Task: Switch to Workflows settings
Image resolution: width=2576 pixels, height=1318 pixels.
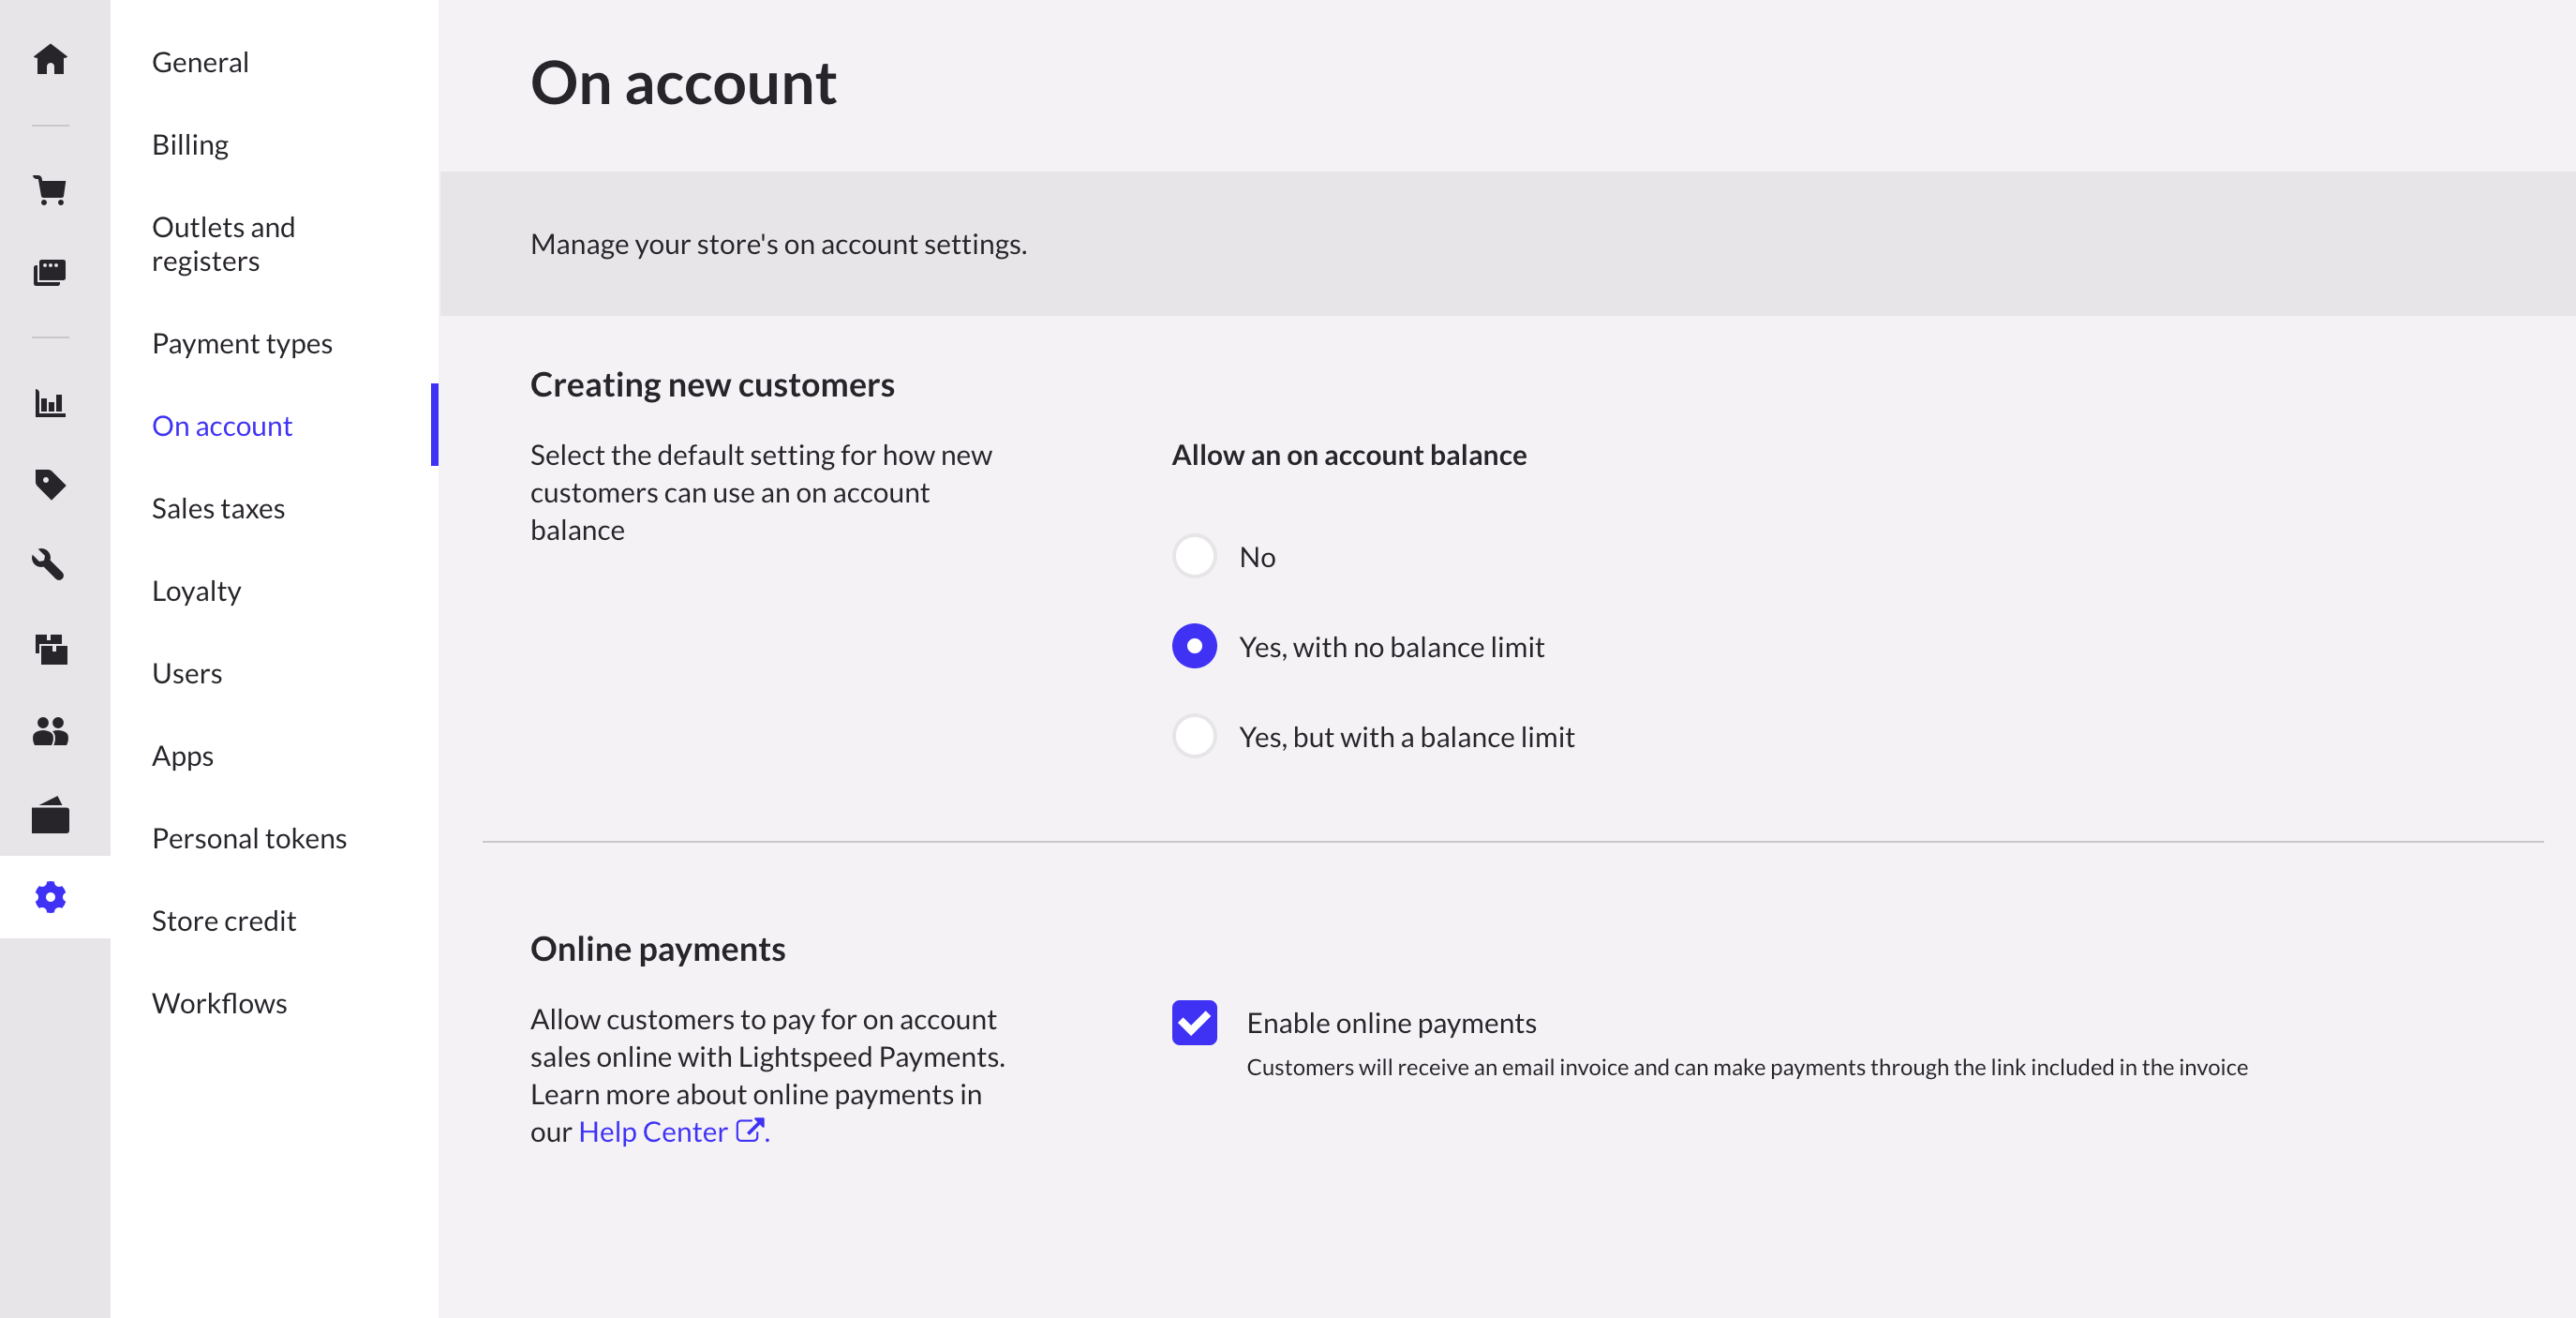Action: pyautogui.click(x=219, y=1003)
